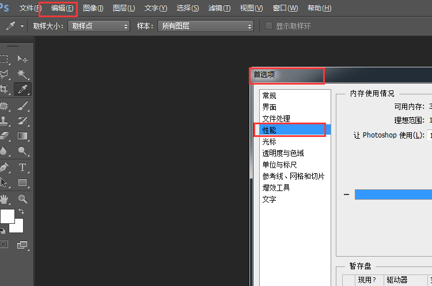This screenshot has width=432, height=286.
Task: Select the Dodge tool
Action: [22, 151]
